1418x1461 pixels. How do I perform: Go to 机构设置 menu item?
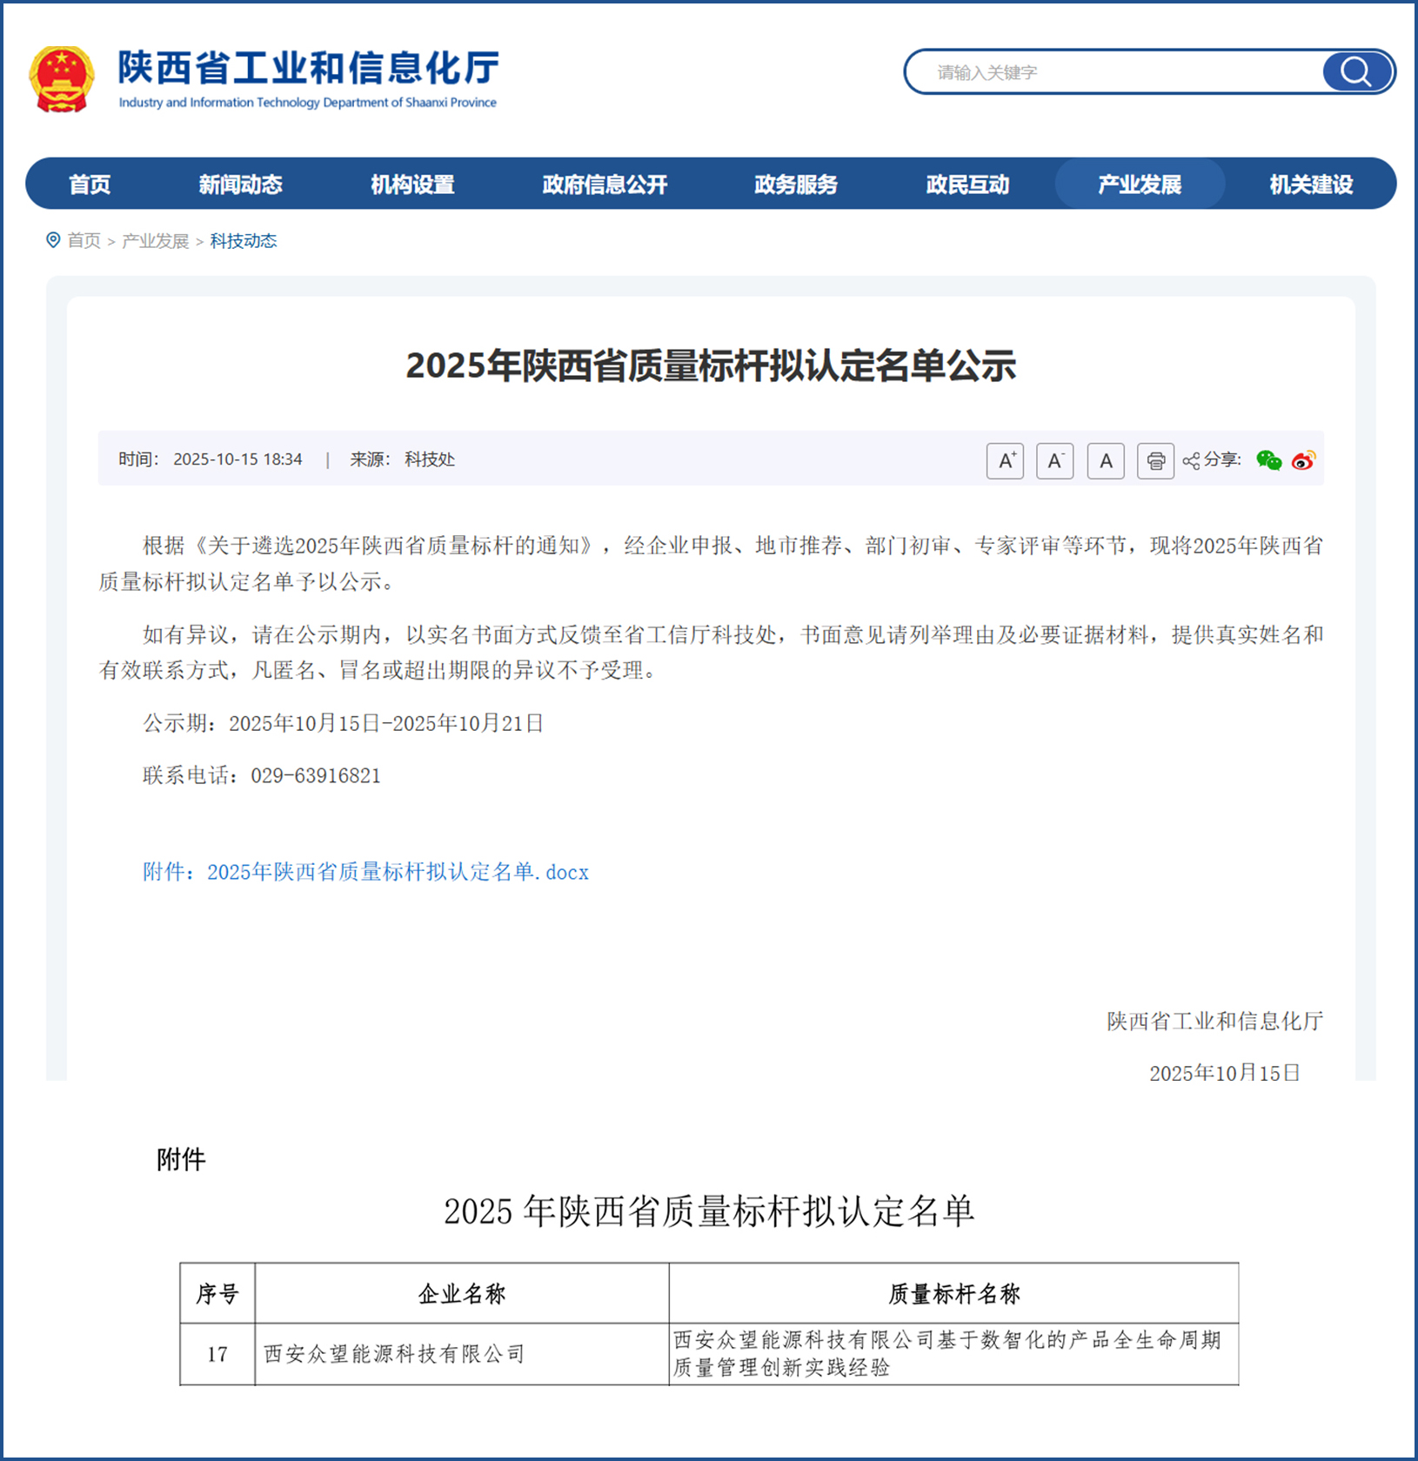[x=412, y=184]
